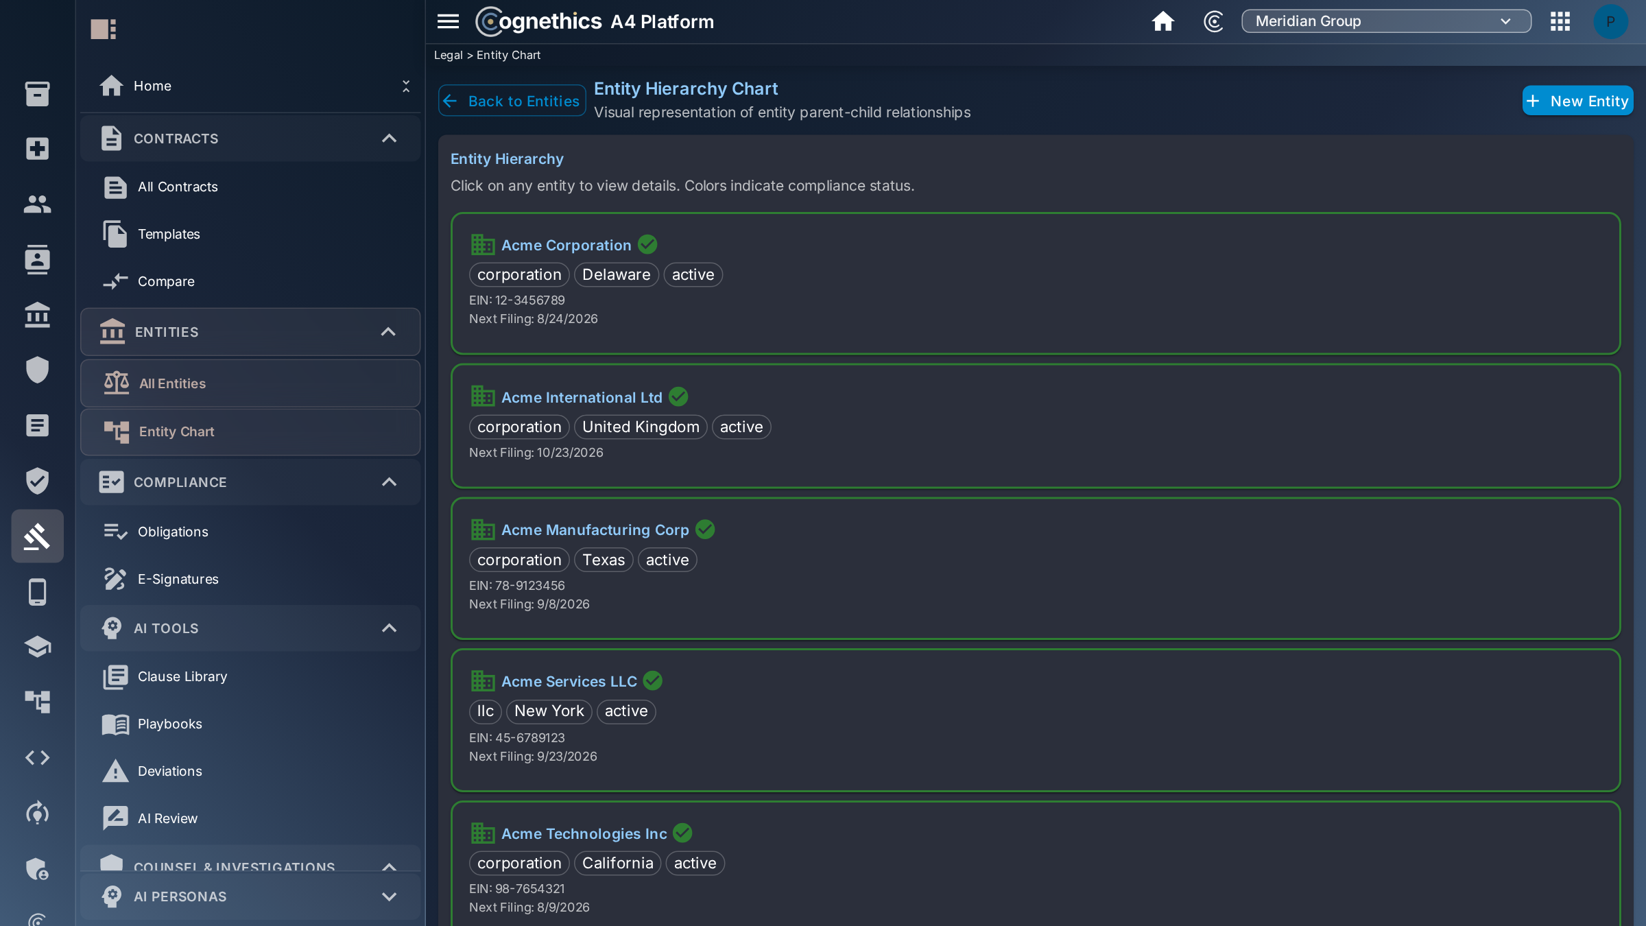This screenshot has height=926, width=1646.
Task: Click the gavel Legal icon in rail
Action: [37, 536]
